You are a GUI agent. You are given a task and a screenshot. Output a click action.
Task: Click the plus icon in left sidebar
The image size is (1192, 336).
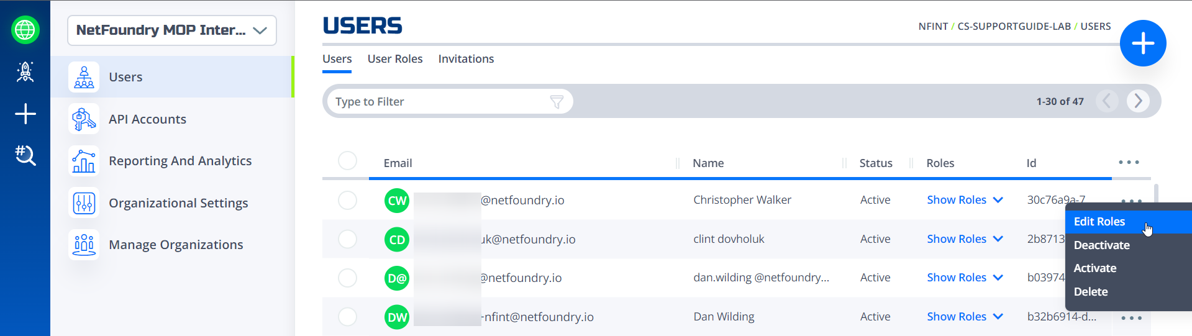pyautogui.click(x=25, y=114)
